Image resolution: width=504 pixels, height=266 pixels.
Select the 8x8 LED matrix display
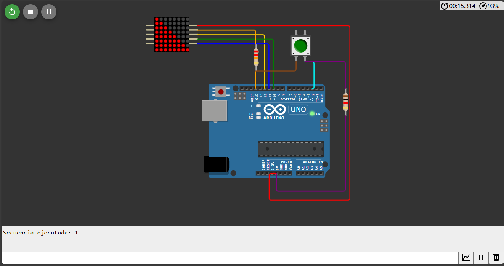(171, 34)
